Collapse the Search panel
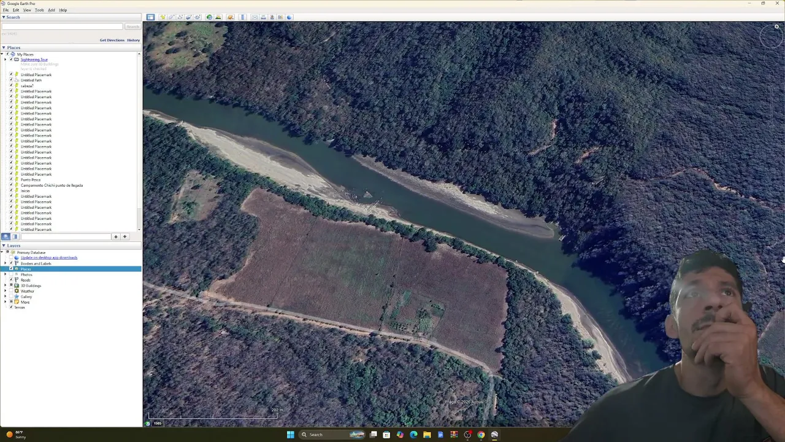Screen dimensions: 785x442 click(x=3, y=17)
